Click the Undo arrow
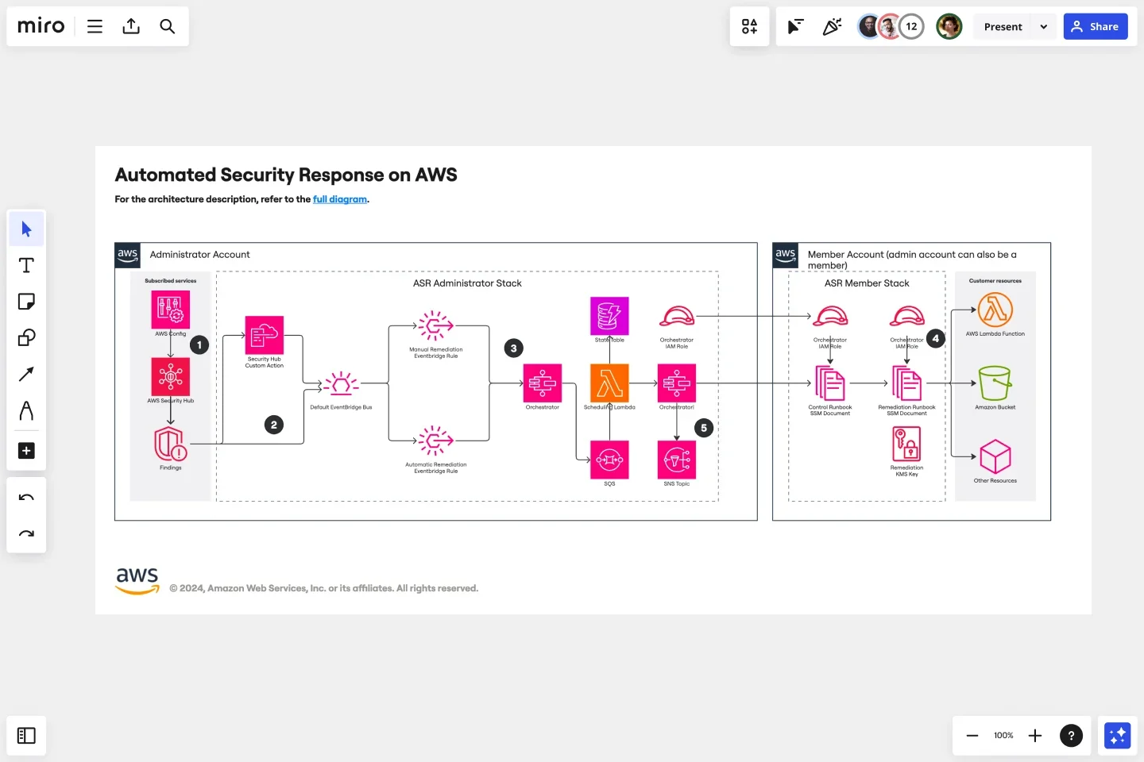This screenshot has width=1144, height=762. tap(26, 498)
